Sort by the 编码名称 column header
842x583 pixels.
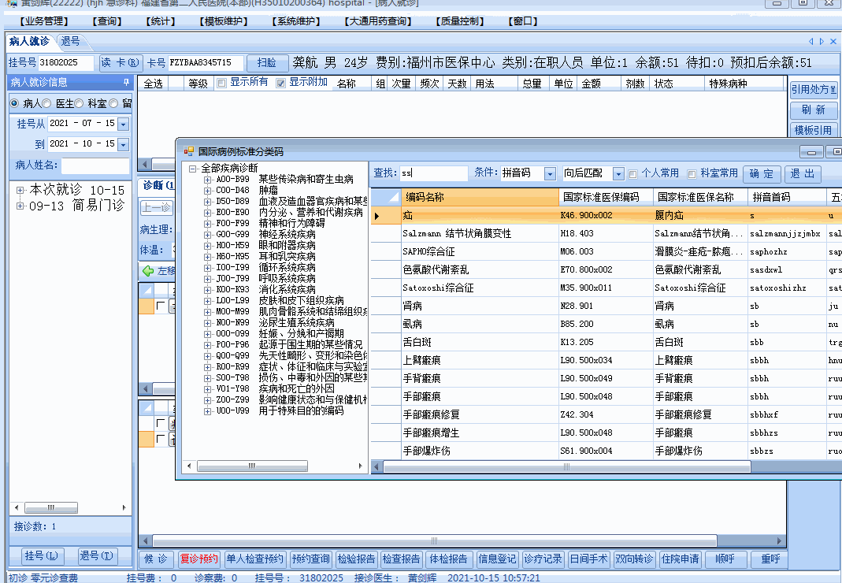click(480, 197)
